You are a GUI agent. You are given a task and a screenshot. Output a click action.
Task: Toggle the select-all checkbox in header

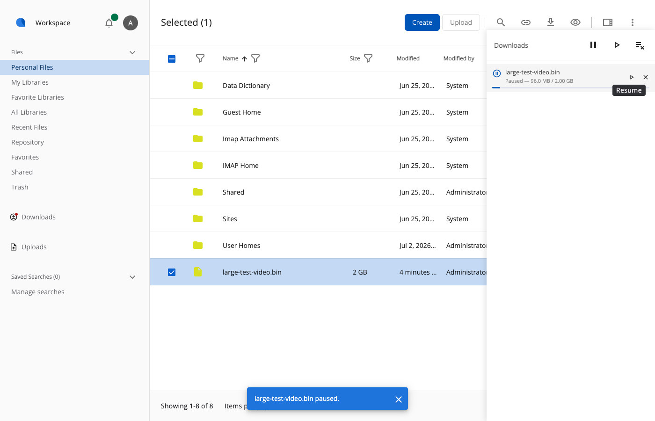[x=172, y=58]
